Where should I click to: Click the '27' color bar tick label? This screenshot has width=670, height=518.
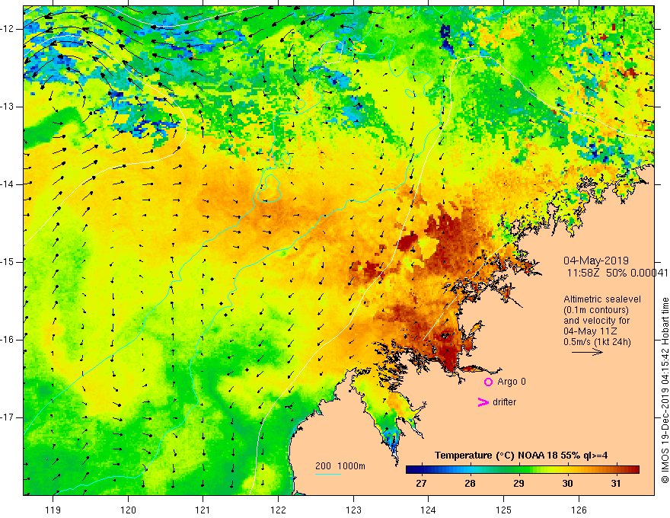click(421, 484)
